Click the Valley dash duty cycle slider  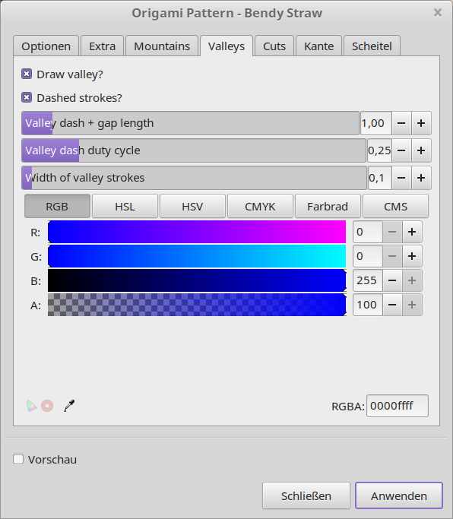[194, 150]
